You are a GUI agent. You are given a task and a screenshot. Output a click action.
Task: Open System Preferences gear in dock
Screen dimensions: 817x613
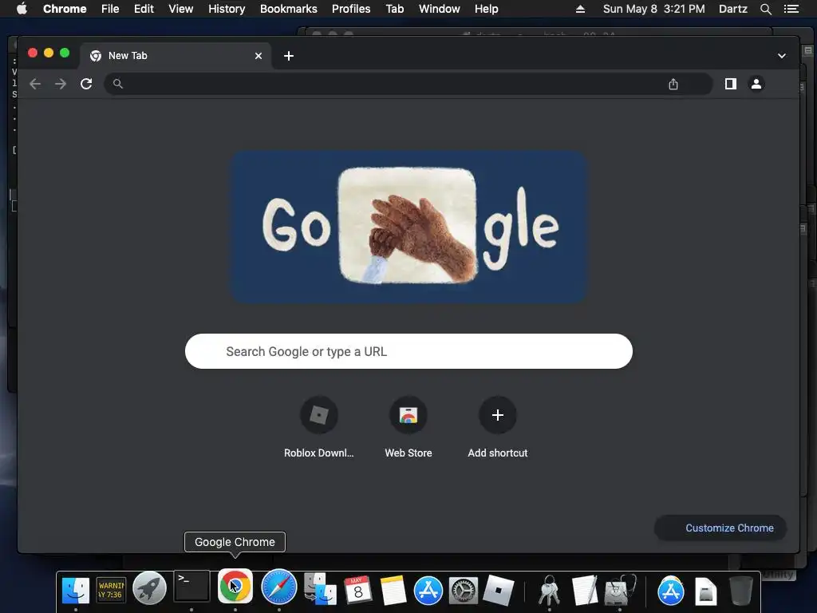pos(464,591)
